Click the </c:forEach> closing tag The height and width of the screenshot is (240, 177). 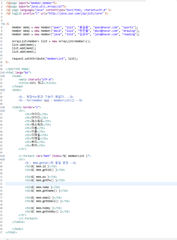click(28, 218)
